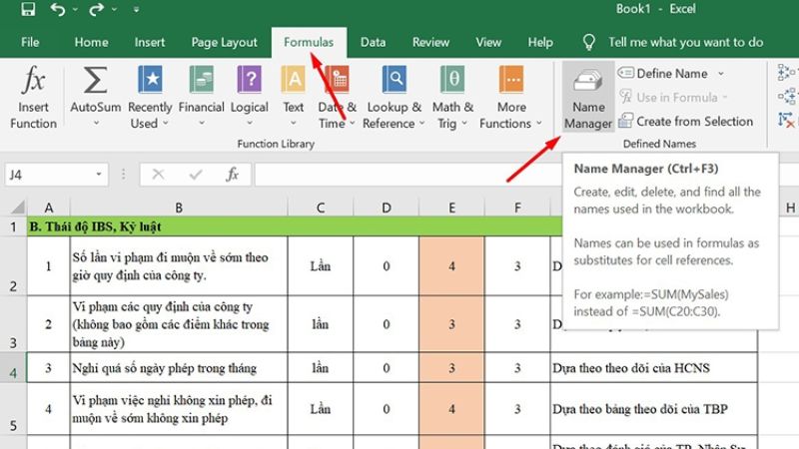Click the Remove Arrows icon
The height and width of the screenshot is (449, 799).
click(x=786, y=120)
